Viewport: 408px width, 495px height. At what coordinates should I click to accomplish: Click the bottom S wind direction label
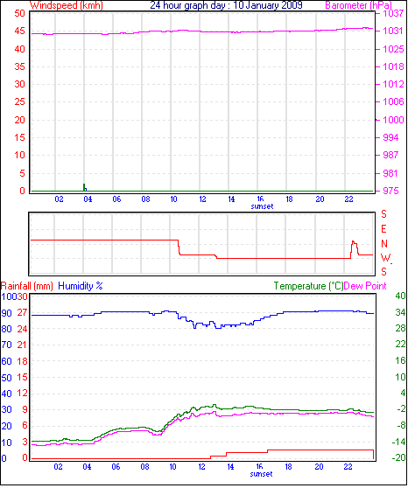pyautogui.click(x=383, y=272)
